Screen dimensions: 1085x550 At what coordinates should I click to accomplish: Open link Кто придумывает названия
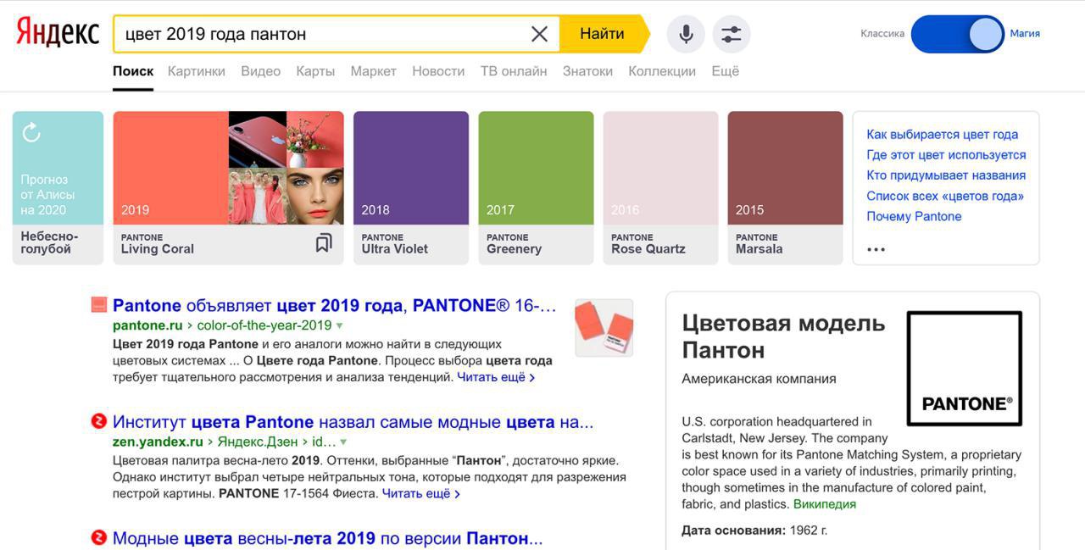[946, 175]
